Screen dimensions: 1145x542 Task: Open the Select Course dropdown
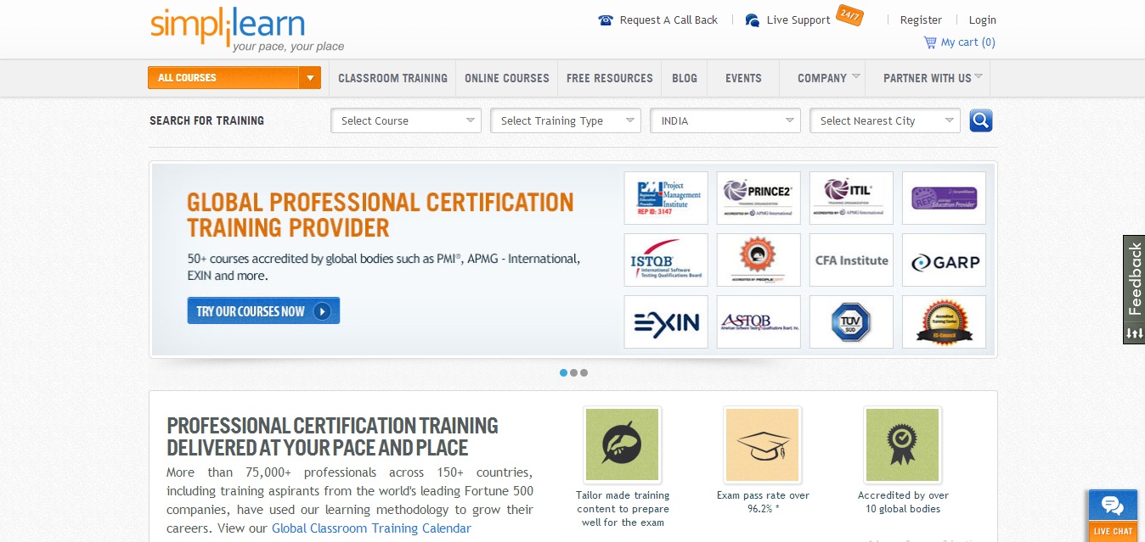[406, 120]
